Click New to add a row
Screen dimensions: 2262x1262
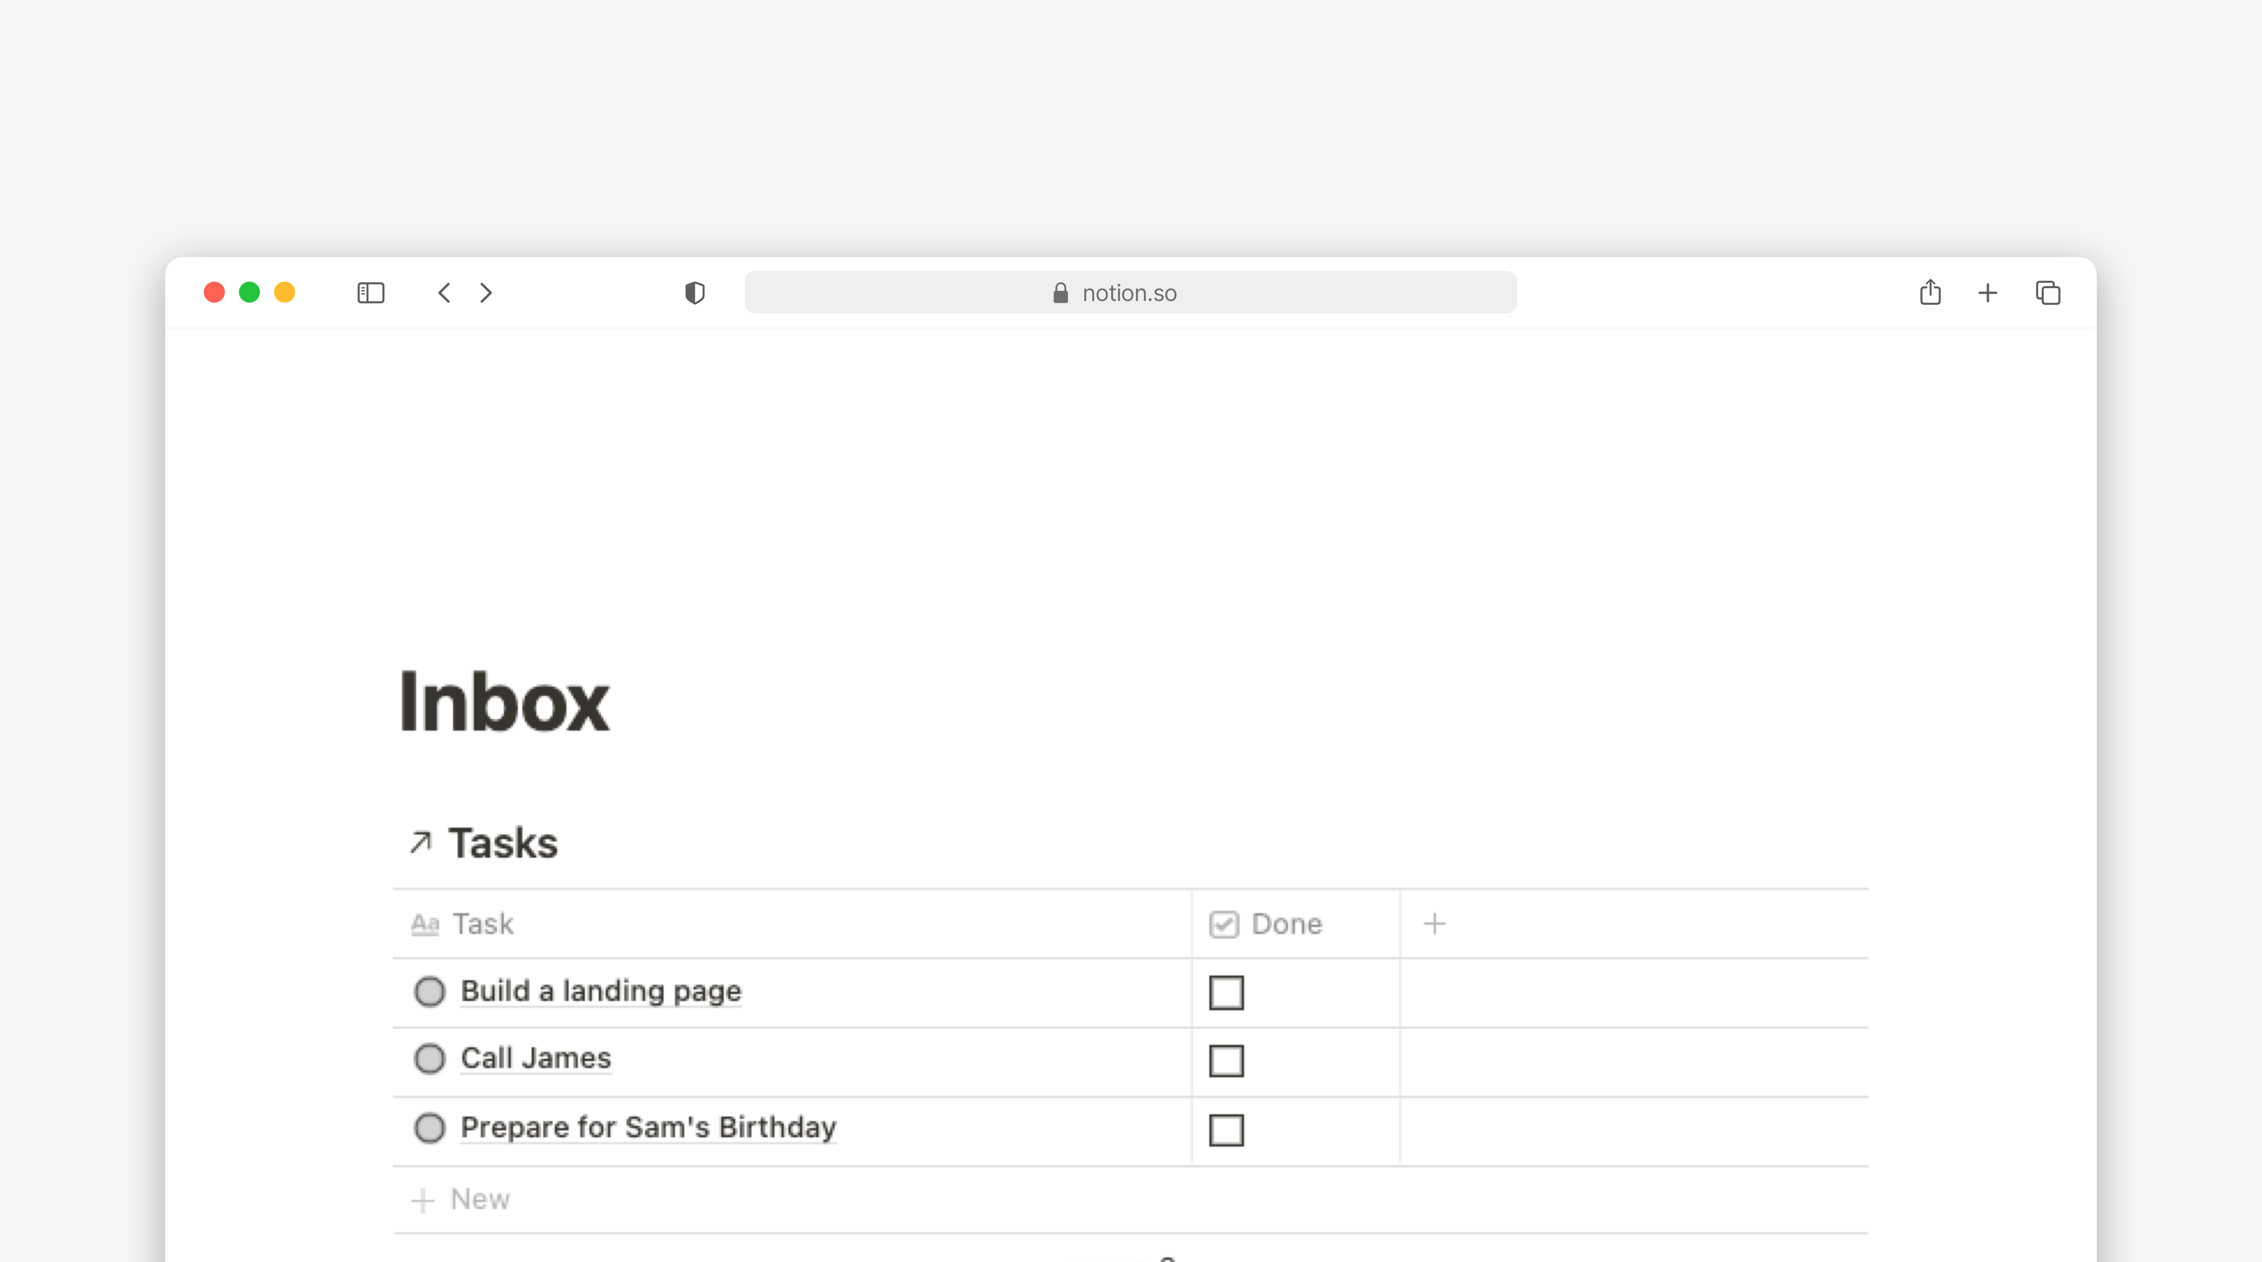click(x=479, y=1198)
